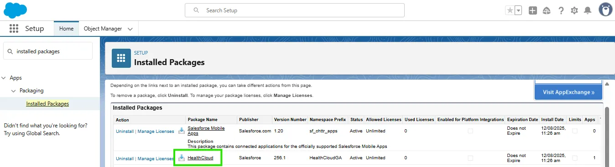Open the App Launcher dots icon
The height and width of the screenshot is (167, 615).
pos(14,28)
